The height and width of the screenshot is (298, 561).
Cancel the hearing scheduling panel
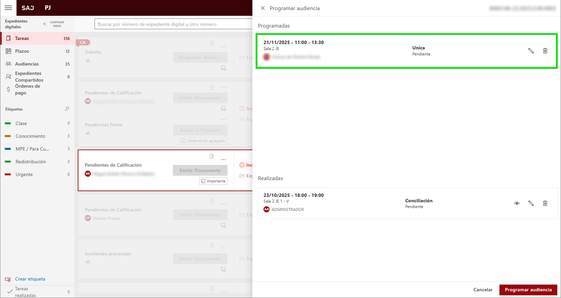click(483, 290)
